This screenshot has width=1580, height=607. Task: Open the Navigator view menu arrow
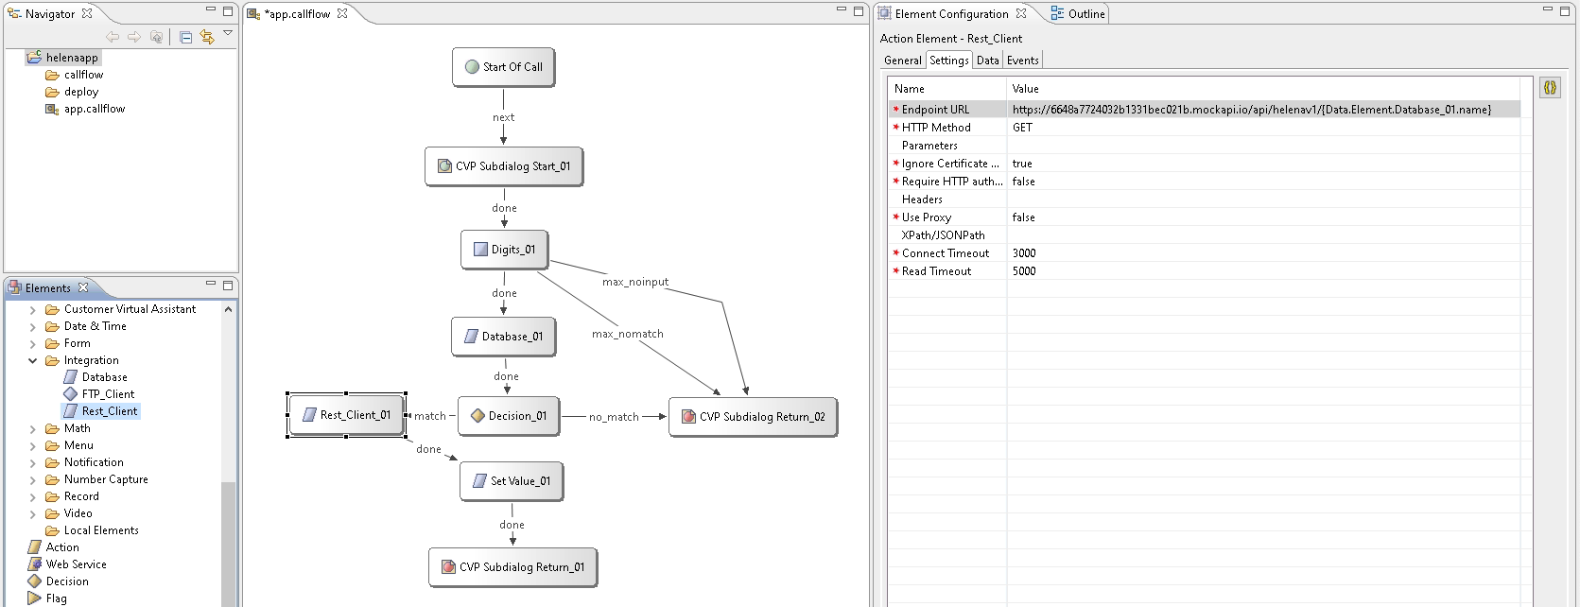tap(228, 34)
